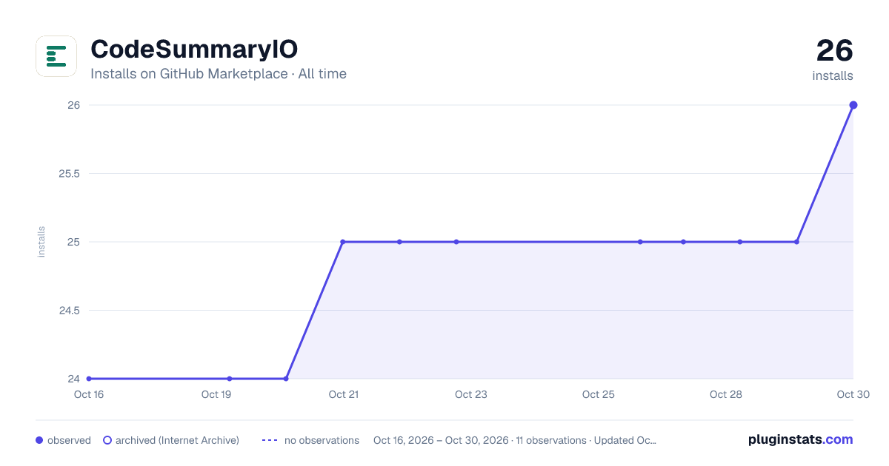Select the data point just after Oct 19

(x=230, y=379)
